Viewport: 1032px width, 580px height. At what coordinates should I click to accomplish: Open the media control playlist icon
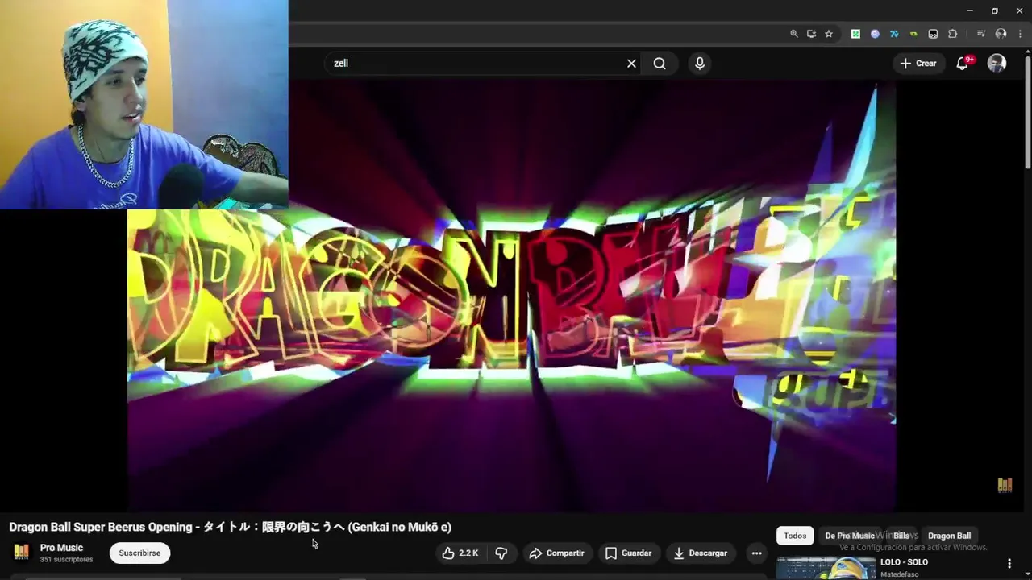coord(981,34)
